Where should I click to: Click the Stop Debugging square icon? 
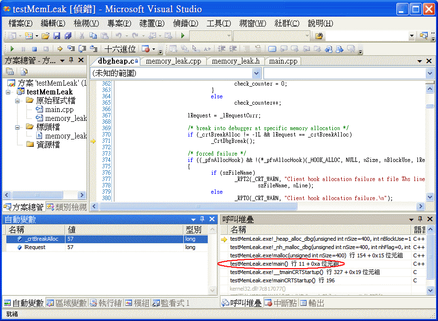[34, 49]
